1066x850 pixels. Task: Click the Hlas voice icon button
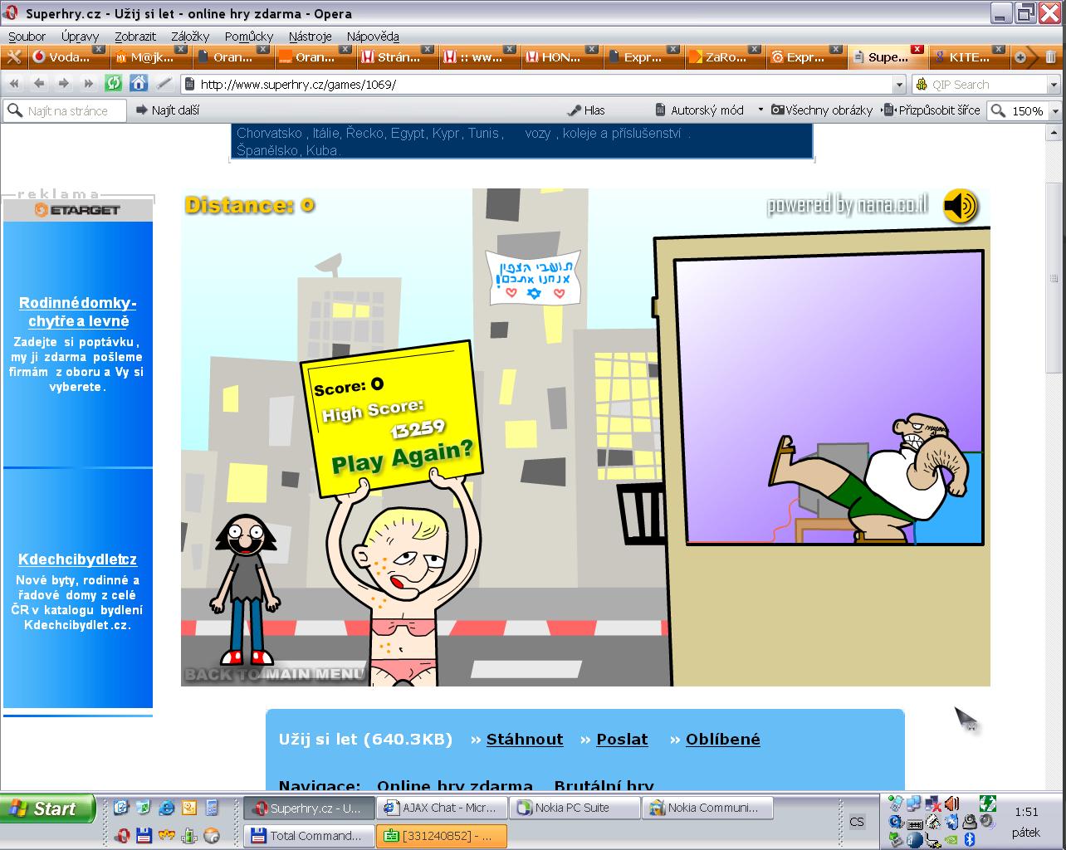[585, 110]
